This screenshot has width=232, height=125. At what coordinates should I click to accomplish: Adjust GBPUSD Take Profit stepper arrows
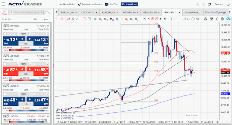pyautogui.click(x=47, y=64)
